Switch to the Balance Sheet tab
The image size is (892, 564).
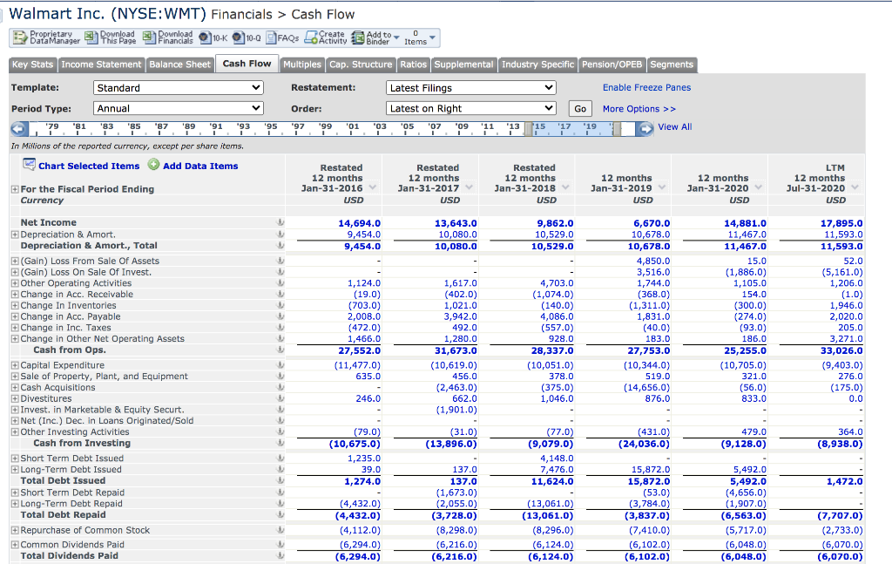coord(179,64)
